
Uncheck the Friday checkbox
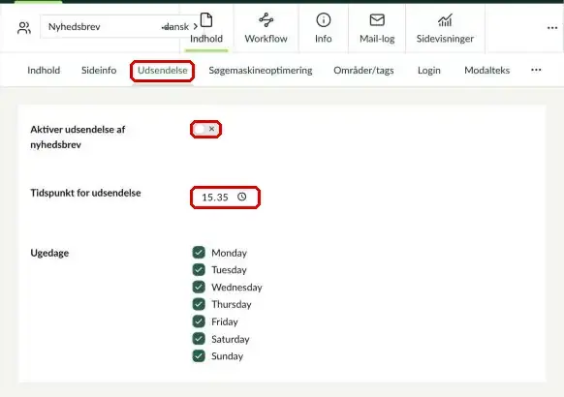pos(199,321)
